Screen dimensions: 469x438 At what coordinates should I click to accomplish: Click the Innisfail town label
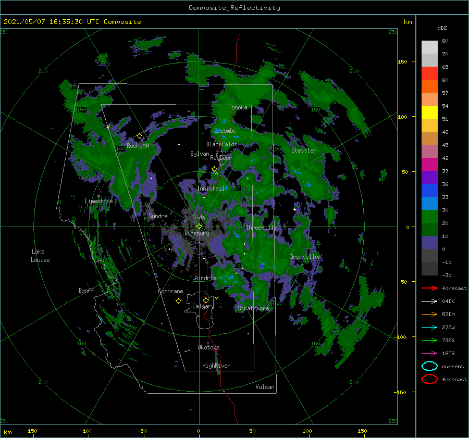click(x=211, y=189)
